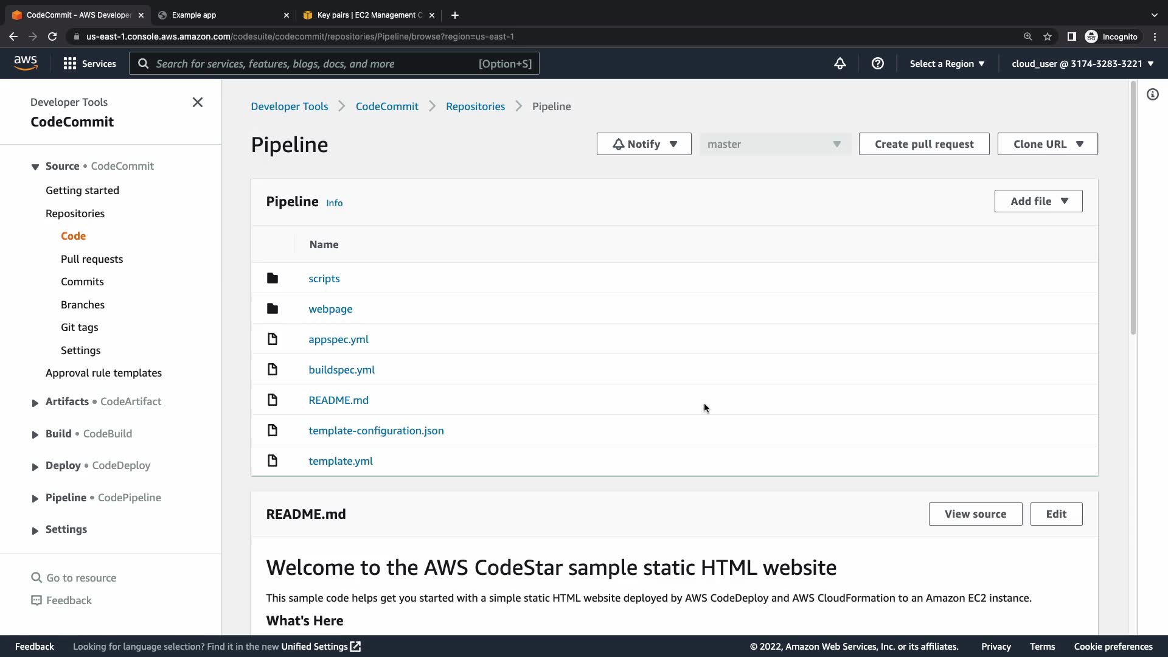Open the AWS help question-mark icon

877,63
